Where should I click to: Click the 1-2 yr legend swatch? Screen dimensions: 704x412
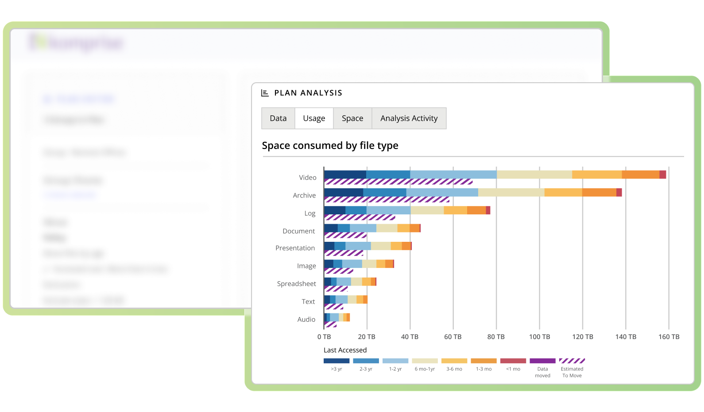[395, 361]
